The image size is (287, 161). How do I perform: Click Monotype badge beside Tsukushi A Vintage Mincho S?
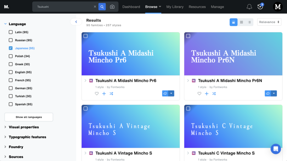tap(91, 153)
